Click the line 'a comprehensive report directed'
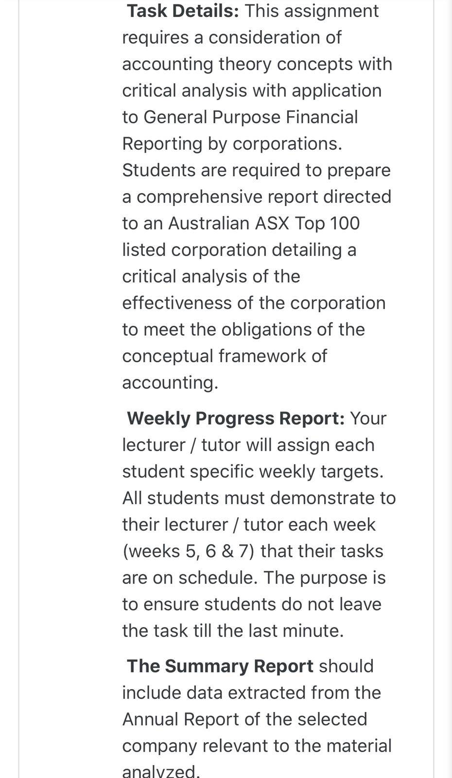This screenshot has height=778, width=452. [257, 197]
